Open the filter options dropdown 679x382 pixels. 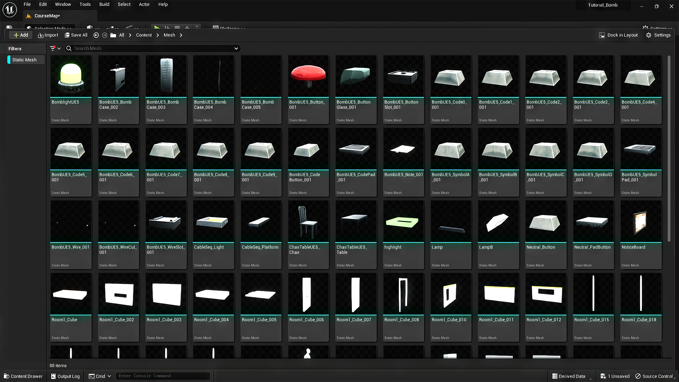(56, 48)
